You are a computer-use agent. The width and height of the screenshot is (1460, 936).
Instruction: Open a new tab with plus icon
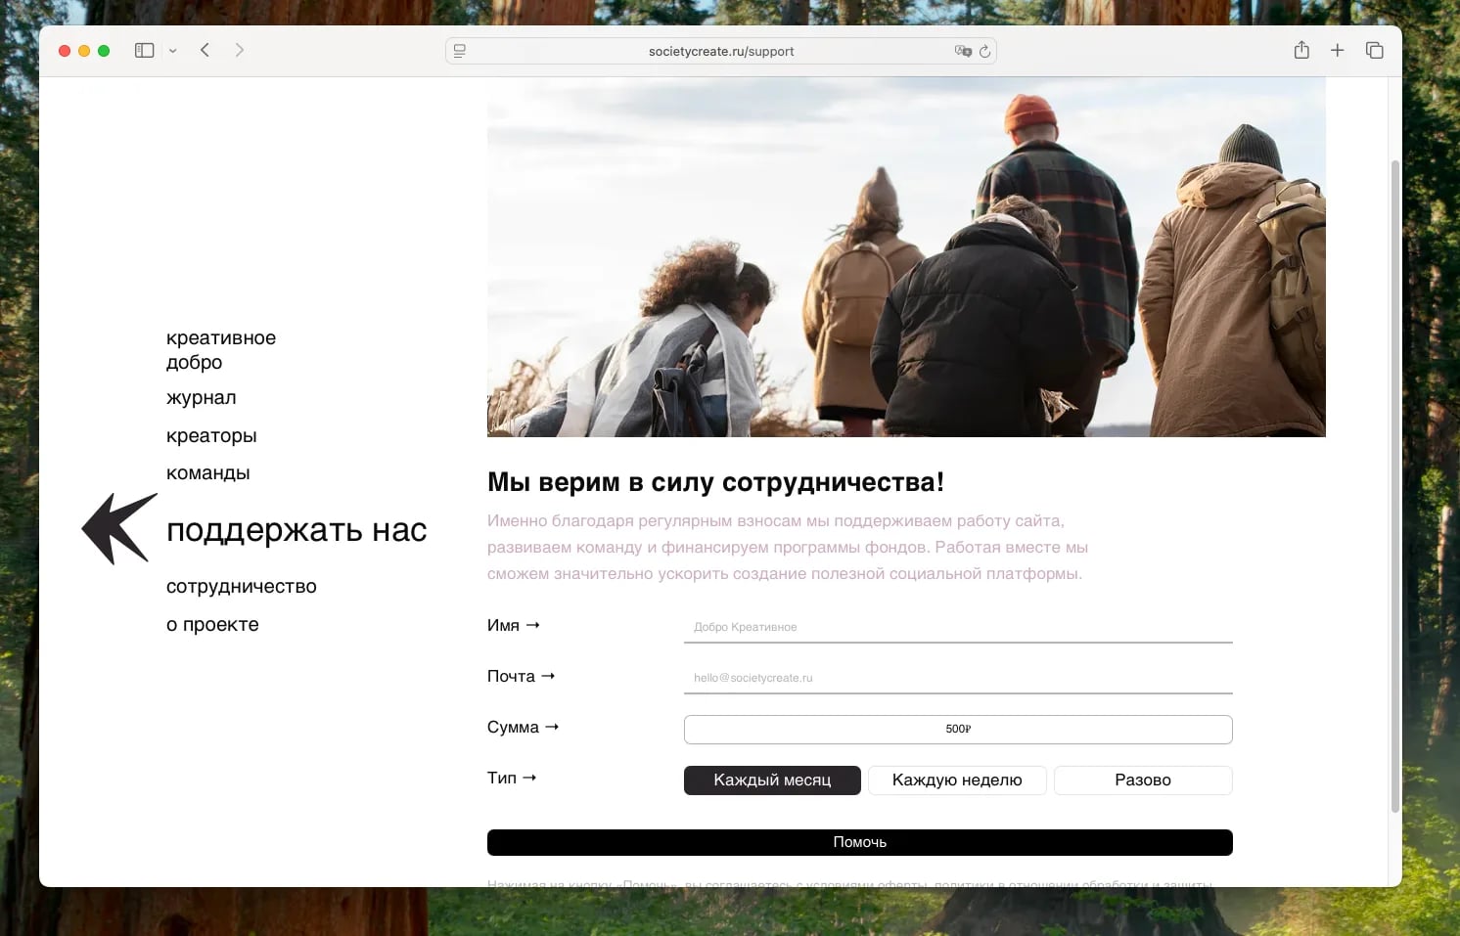(x=1337, y=51)
